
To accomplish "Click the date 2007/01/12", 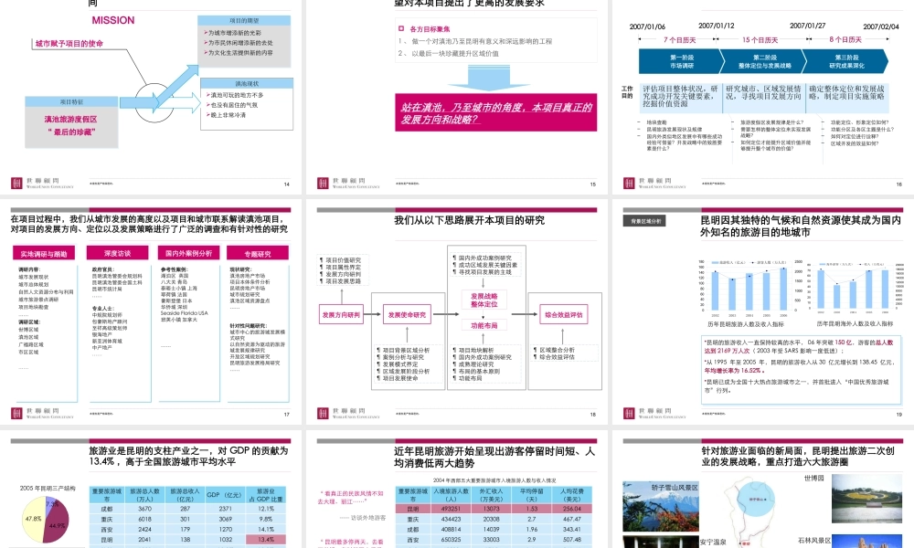I will (717, 26).
